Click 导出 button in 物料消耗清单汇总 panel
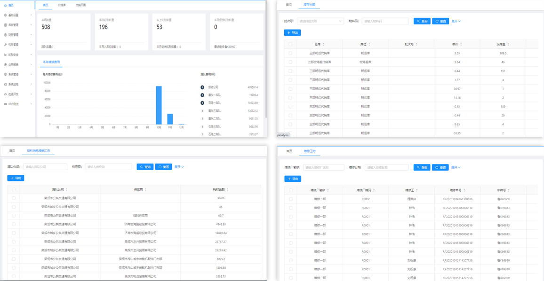Image resolution: width=544 pixels, height=281 pixels. tap(16, 178)
